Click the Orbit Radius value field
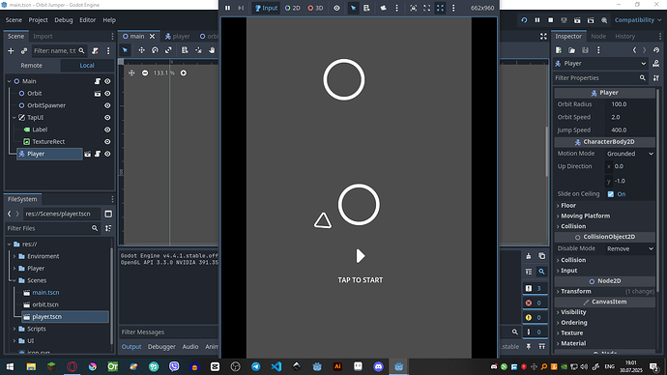 pyautogui.click(x=630, y=104)
